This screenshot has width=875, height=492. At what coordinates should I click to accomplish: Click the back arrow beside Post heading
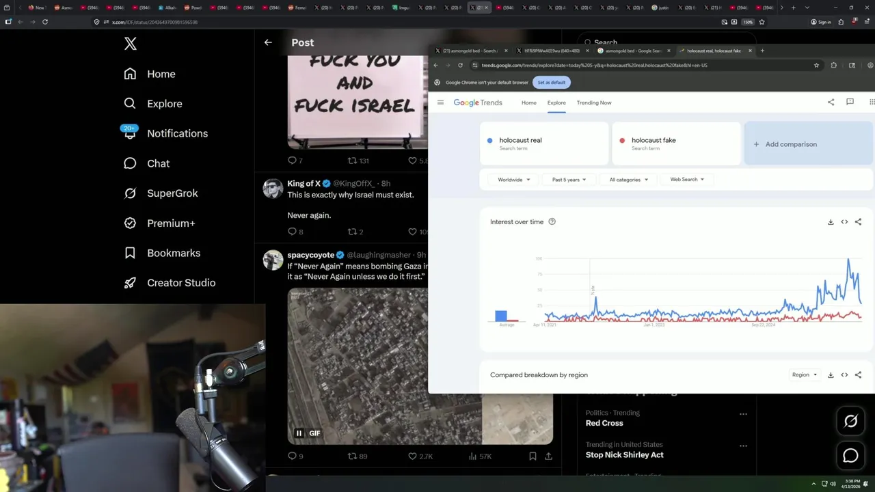coord(268,42)
